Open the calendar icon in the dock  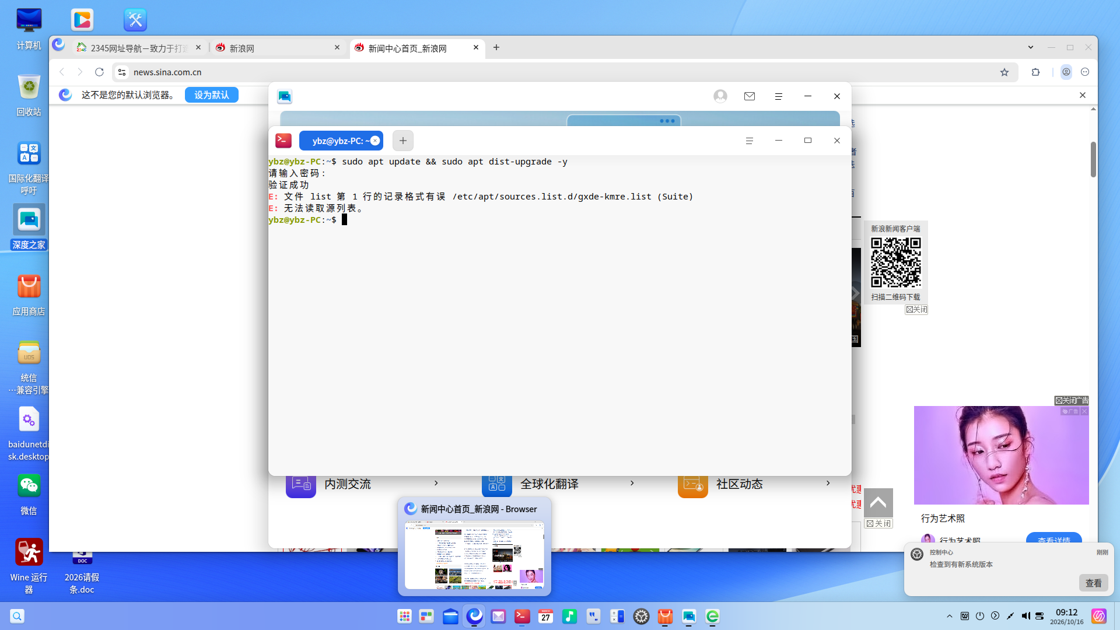point(545,616)
